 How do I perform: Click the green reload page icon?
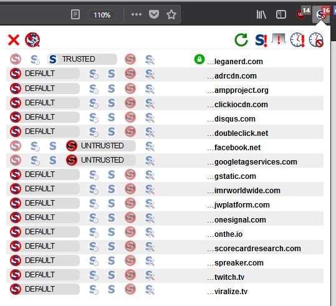(241, 40)
